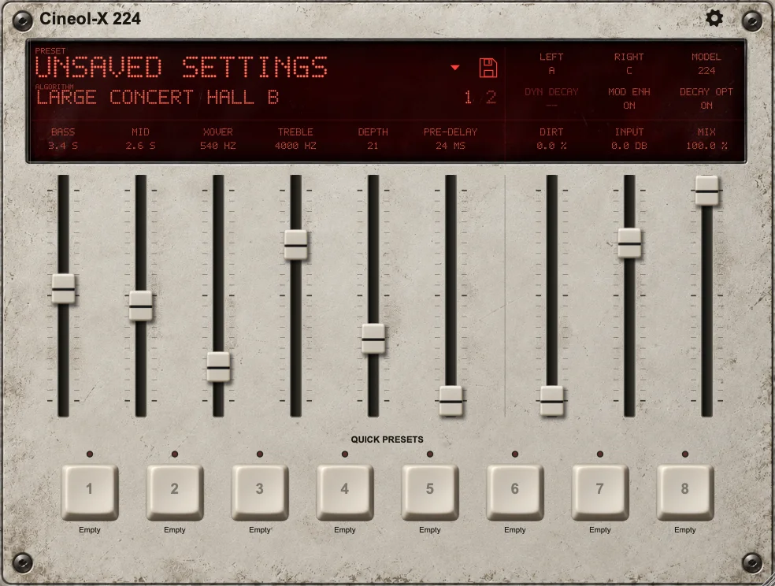Click the INPUT 0.0 DB value
Viewport: 775px width, 586px height.
629,146
